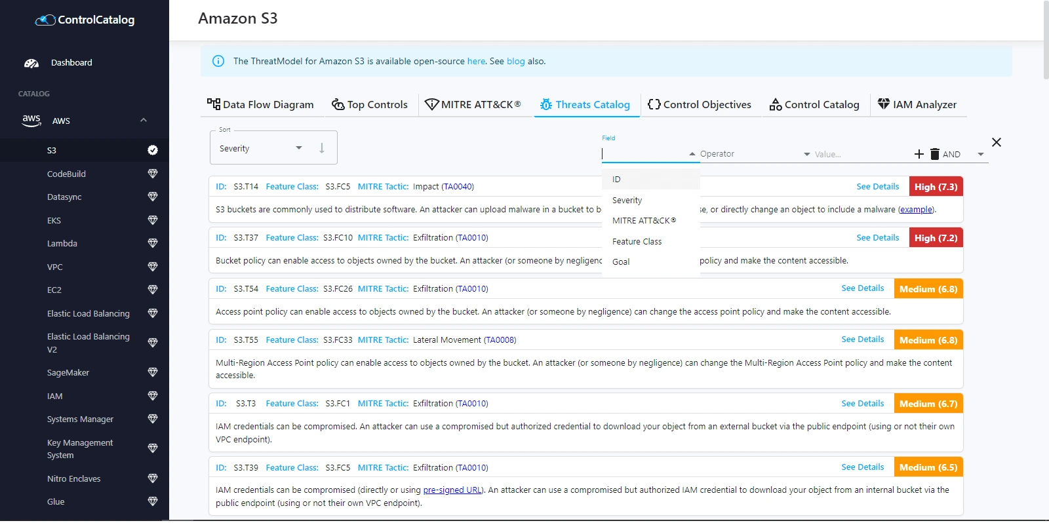Select MITRE ATT&CK from Field options
Screen dimensions: 1049x523
click(x=651, y=221)
